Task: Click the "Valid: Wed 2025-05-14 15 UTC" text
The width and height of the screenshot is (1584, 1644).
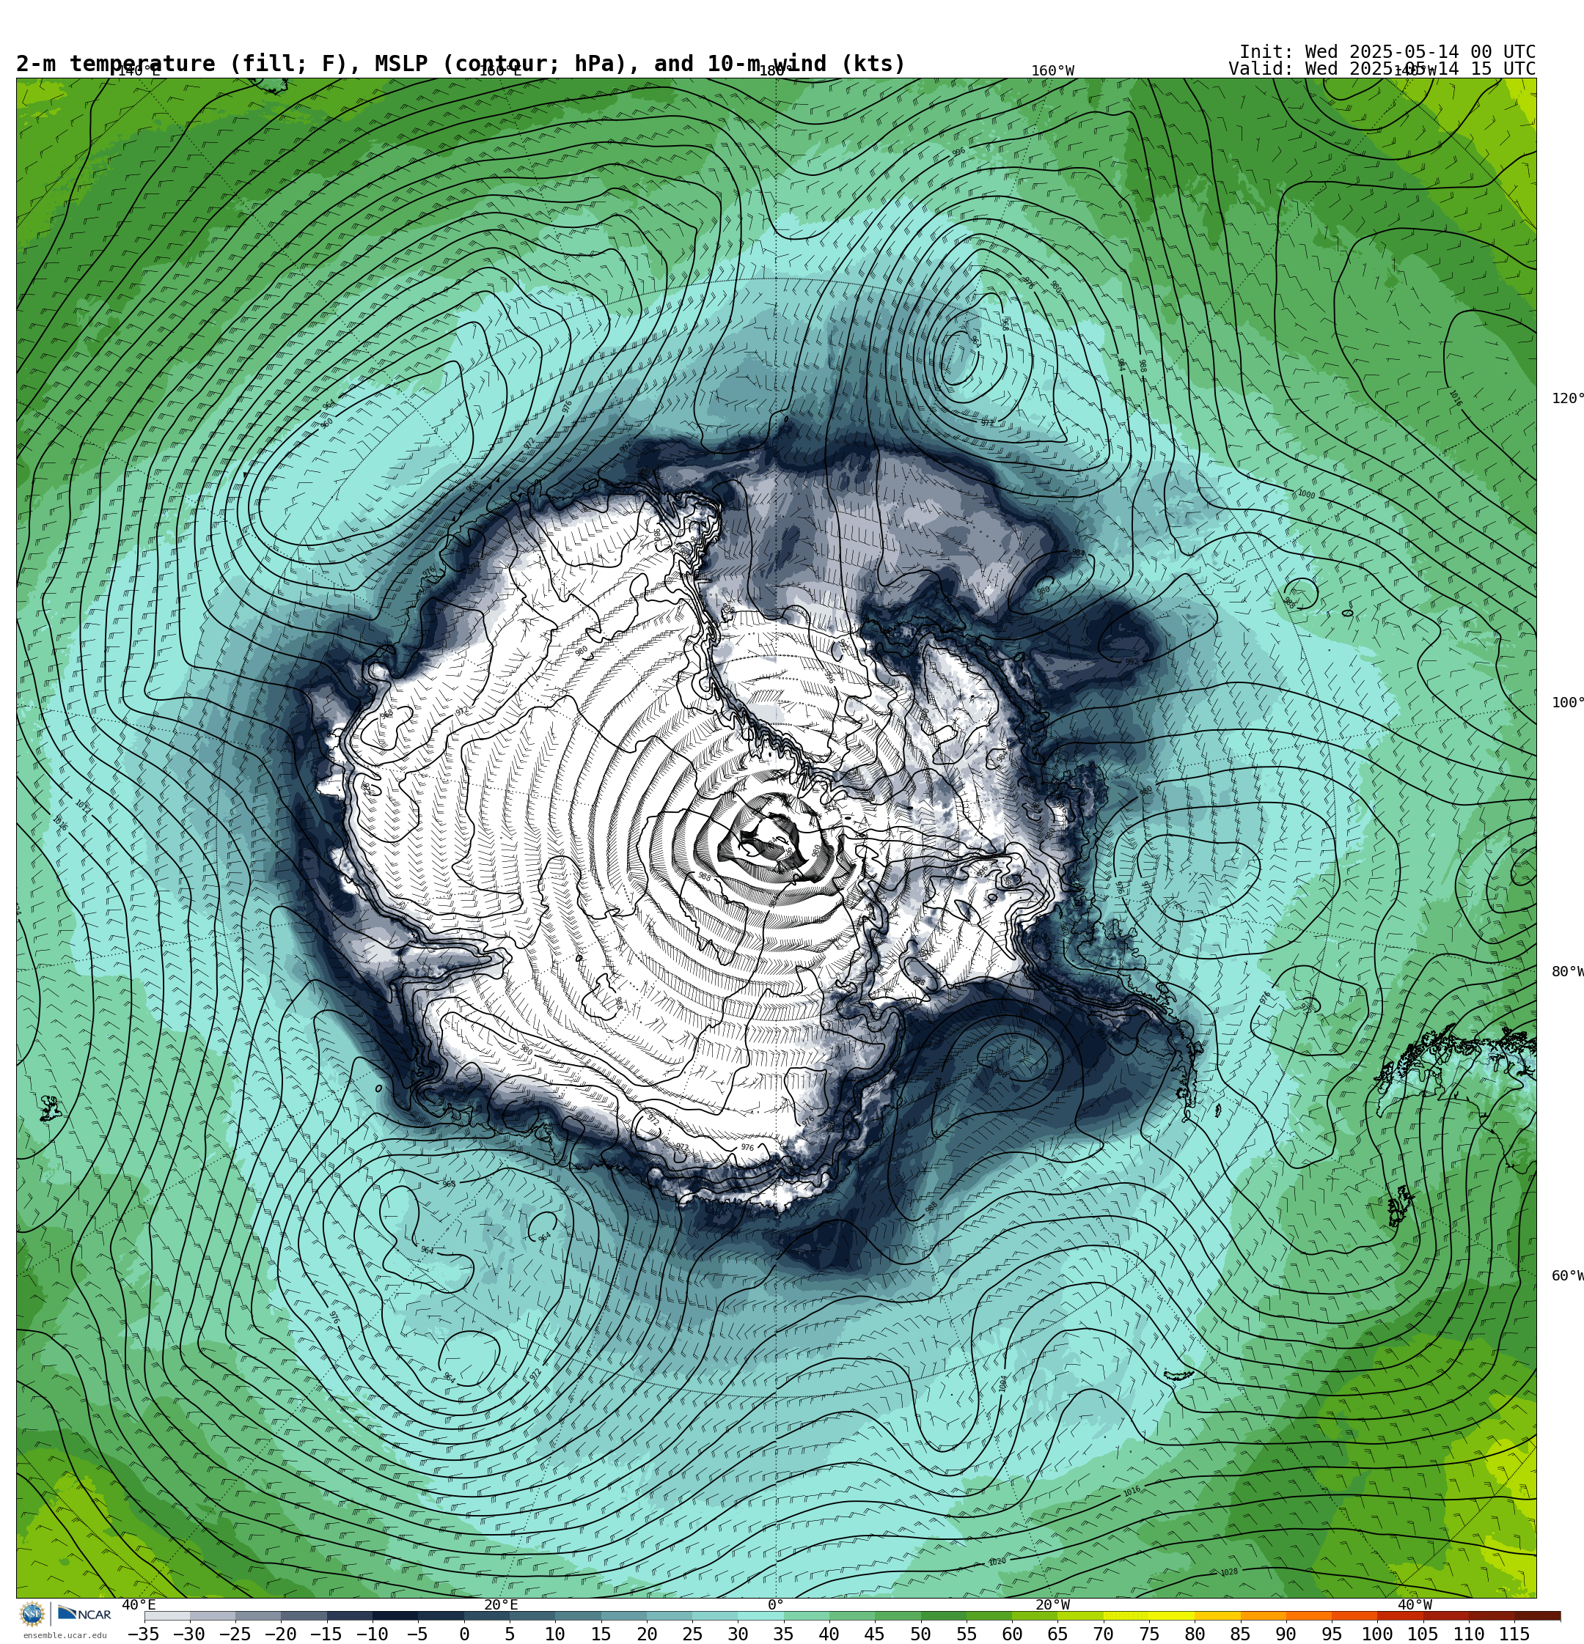Action: (1382, 69)
